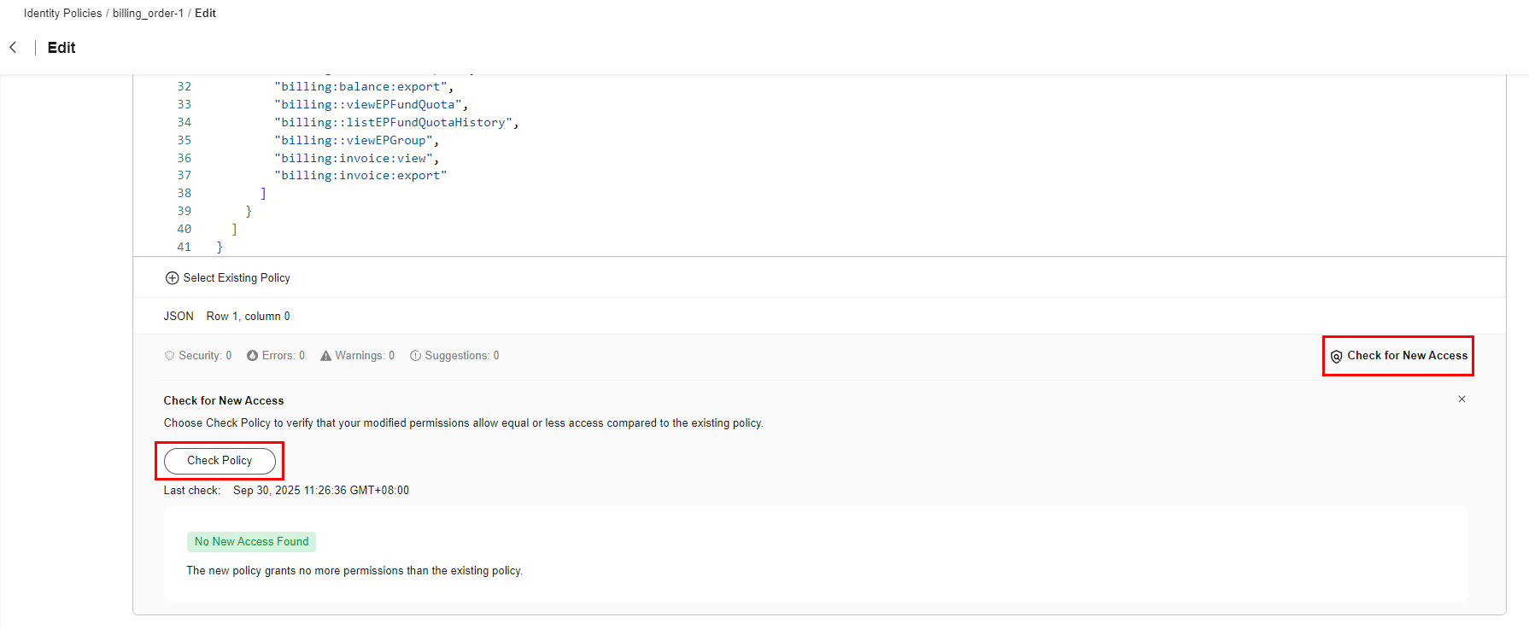Click the Row 1, column 0 indicator
Viewport: 1529px width, 629px height.
[x=248, y=317]
